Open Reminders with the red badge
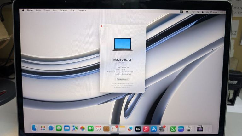The height and width of the screenshot is (136, 242). click(114, 128)
